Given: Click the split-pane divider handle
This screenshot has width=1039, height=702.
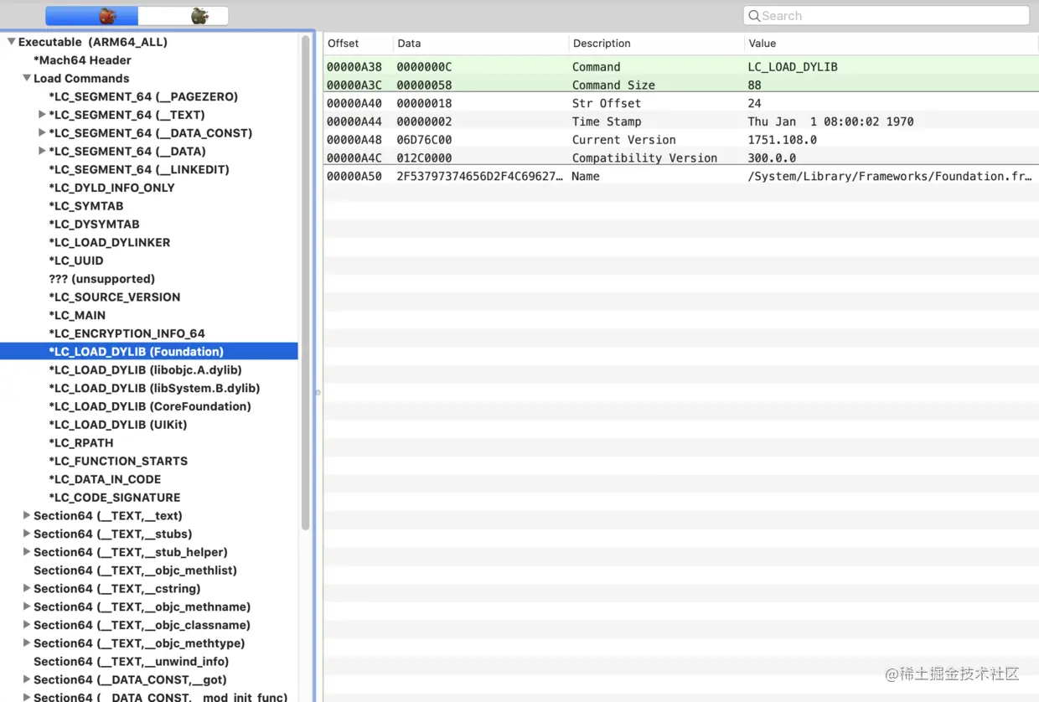Looking at the screenshot, I should tap(318, 392).
